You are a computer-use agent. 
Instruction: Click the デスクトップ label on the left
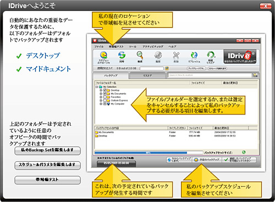[x=43, y=56]
